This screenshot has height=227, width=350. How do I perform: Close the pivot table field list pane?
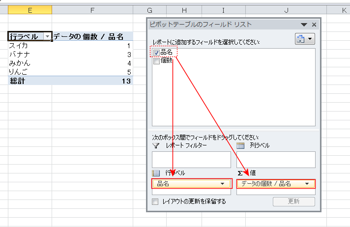click(x=314, y=25)
